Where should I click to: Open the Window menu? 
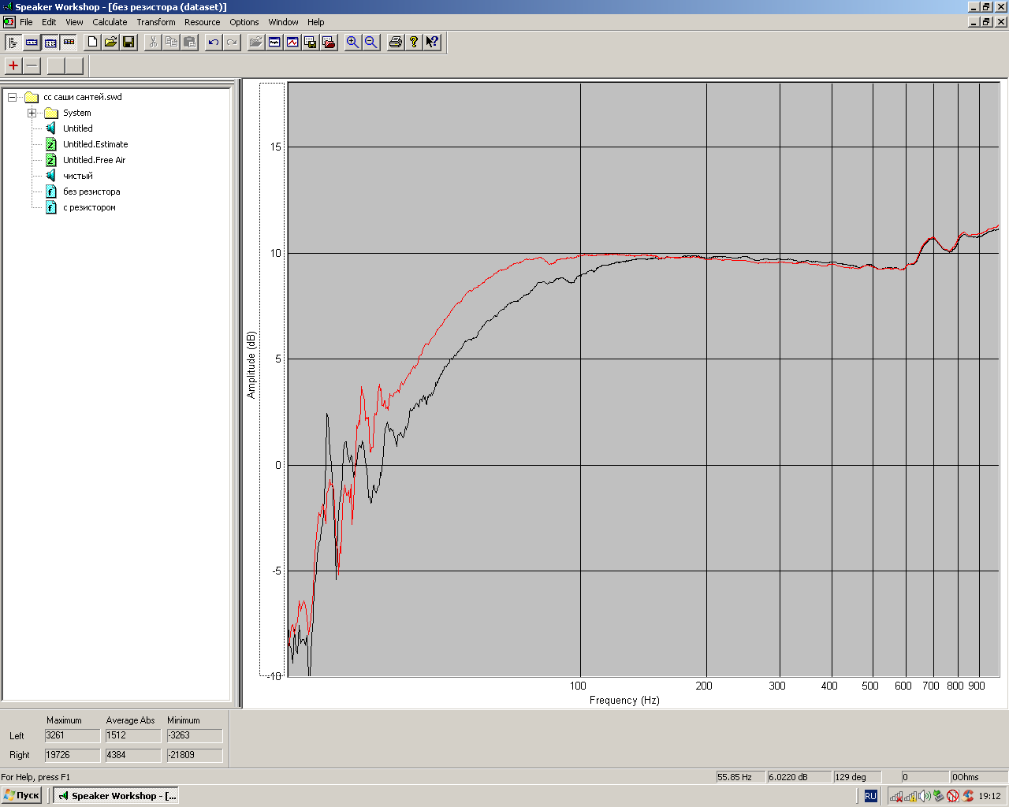(283, 22)
